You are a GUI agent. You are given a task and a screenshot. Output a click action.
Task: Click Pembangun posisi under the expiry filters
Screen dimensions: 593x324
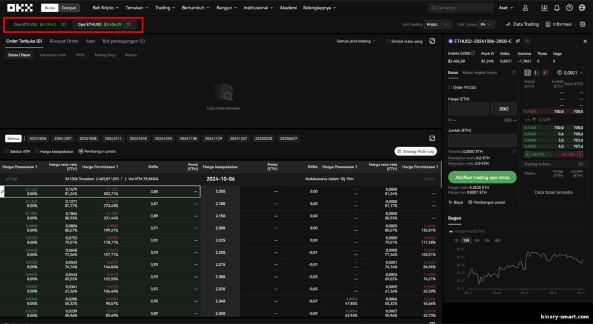pos(97,151)
